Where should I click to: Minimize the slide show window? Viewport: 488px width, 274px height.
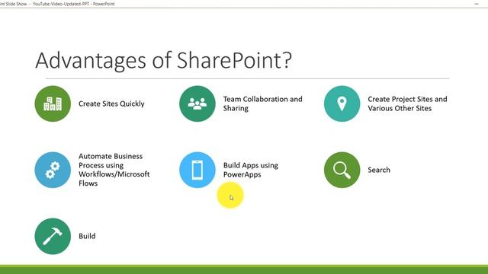point(477,4)
